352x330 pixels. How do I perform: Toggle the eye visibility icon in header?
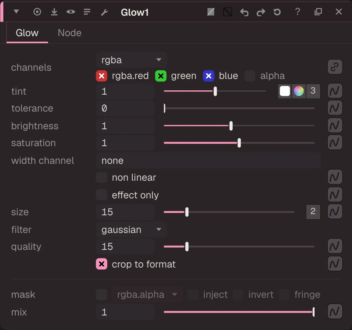click(71, 12)
